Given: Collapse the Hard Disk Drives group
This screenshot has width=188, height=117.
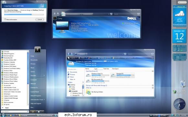Looking at the screenshot, I should point(153,71).
